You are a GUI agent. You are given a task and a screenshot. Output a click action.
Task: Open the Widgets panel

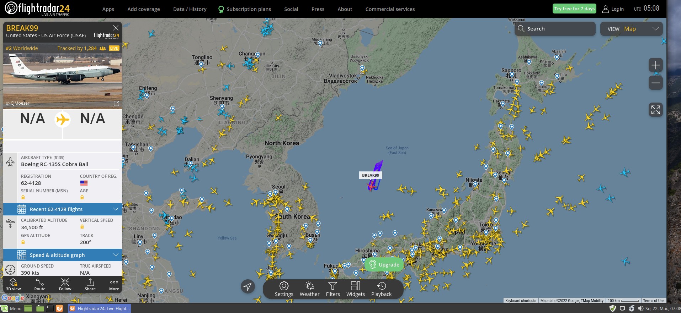(356, 289)
